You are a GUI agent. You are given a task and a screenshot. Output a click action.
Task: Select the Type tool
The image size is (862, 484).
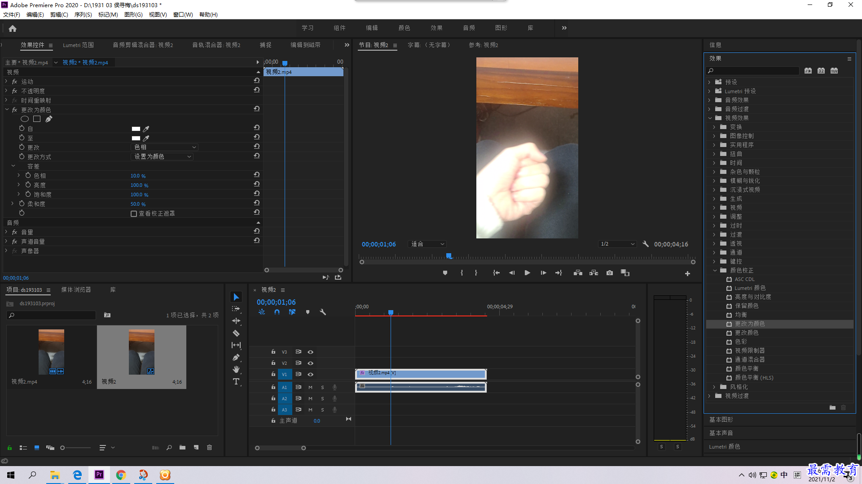[x=236, y=381]
